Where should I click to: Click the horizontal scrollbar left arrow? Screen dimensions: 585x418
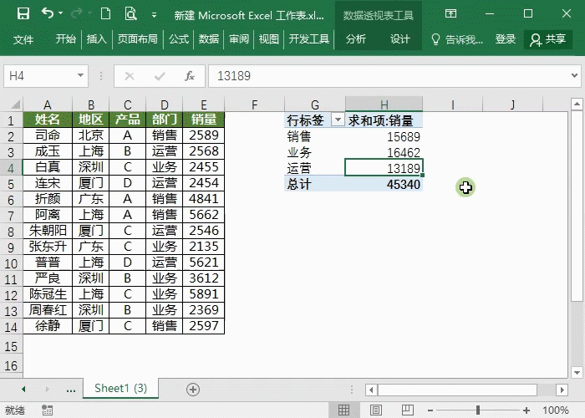[371, 390]
